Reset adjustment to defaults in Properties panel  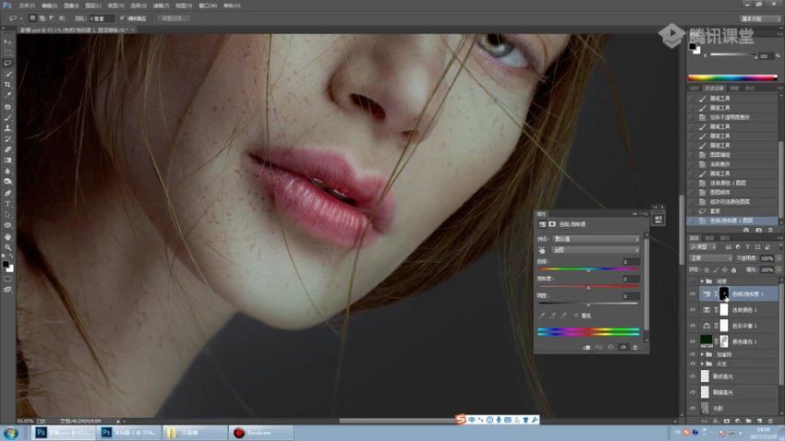[x=610, y=348]
